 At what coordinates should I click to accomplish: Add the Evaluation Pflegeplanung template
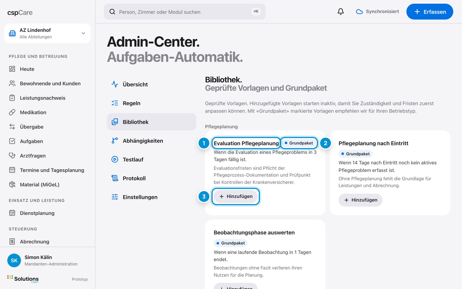tap(236, 197)
